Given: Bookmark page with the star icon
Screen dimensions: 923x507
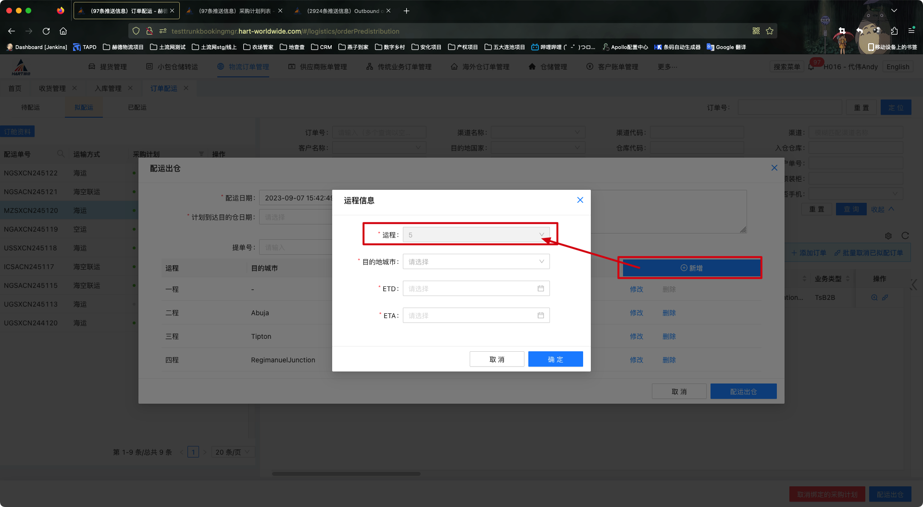Looking at the screenshot, I should (770, 31).
